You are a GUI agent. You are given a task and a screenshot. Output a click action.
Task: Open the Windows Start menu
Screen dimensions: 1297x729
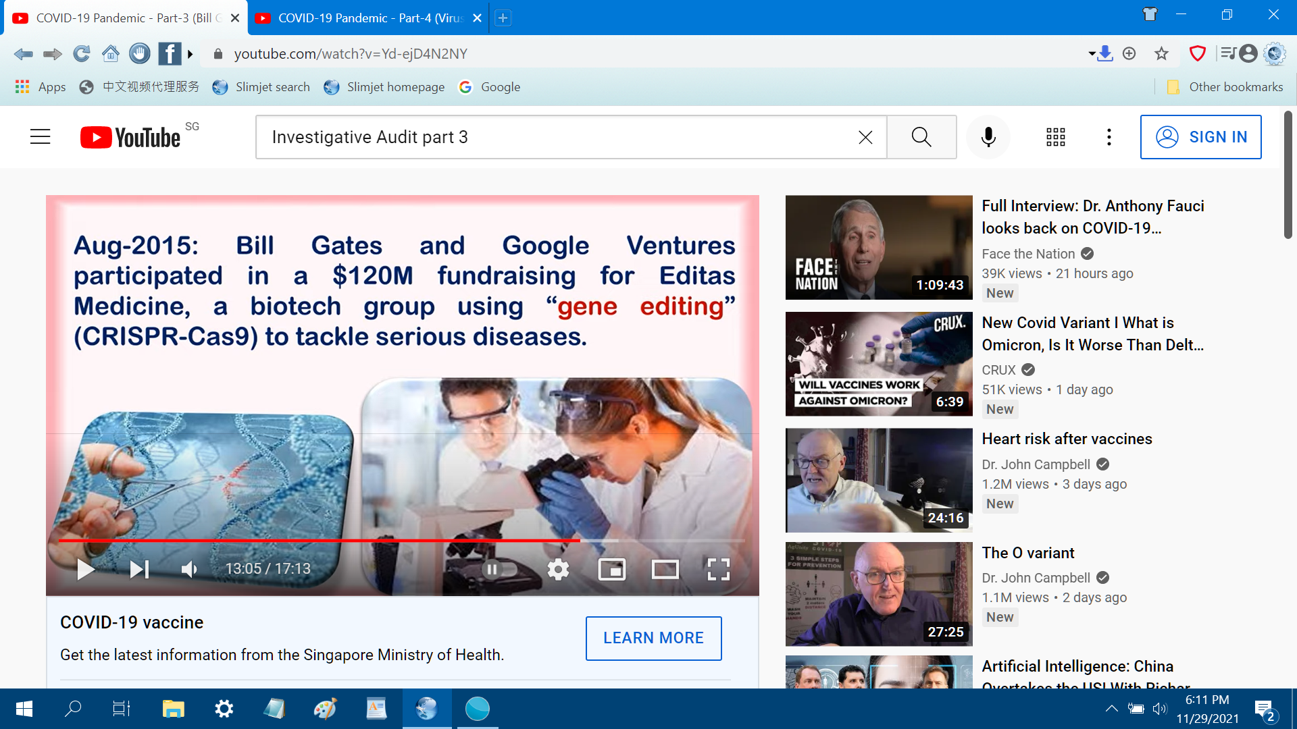coord(24,709)
